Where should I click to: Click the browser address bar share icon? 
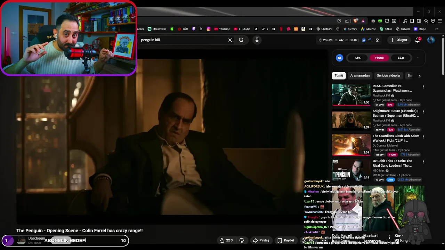pos(347,21)
